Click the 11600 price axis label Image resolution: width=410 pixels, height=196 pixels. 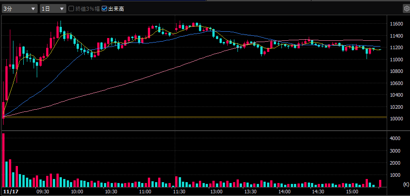(397, 23)
